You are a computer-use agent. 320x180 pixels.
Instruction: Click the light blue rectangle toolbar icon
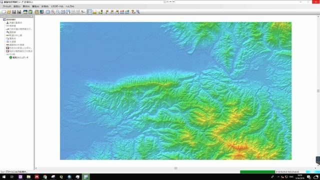(48, 12)
